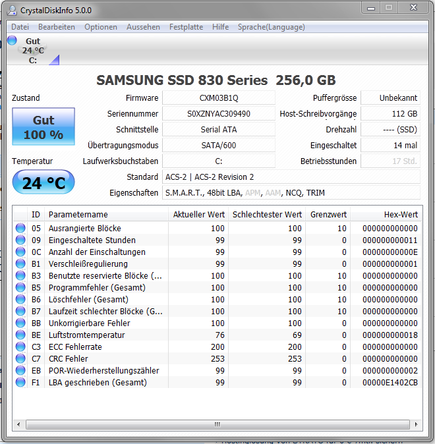The height and width of the screenshot is (444, 435).
Task: Select the C: drive Gut 24 °C entry
Action: tap(33, 51)
